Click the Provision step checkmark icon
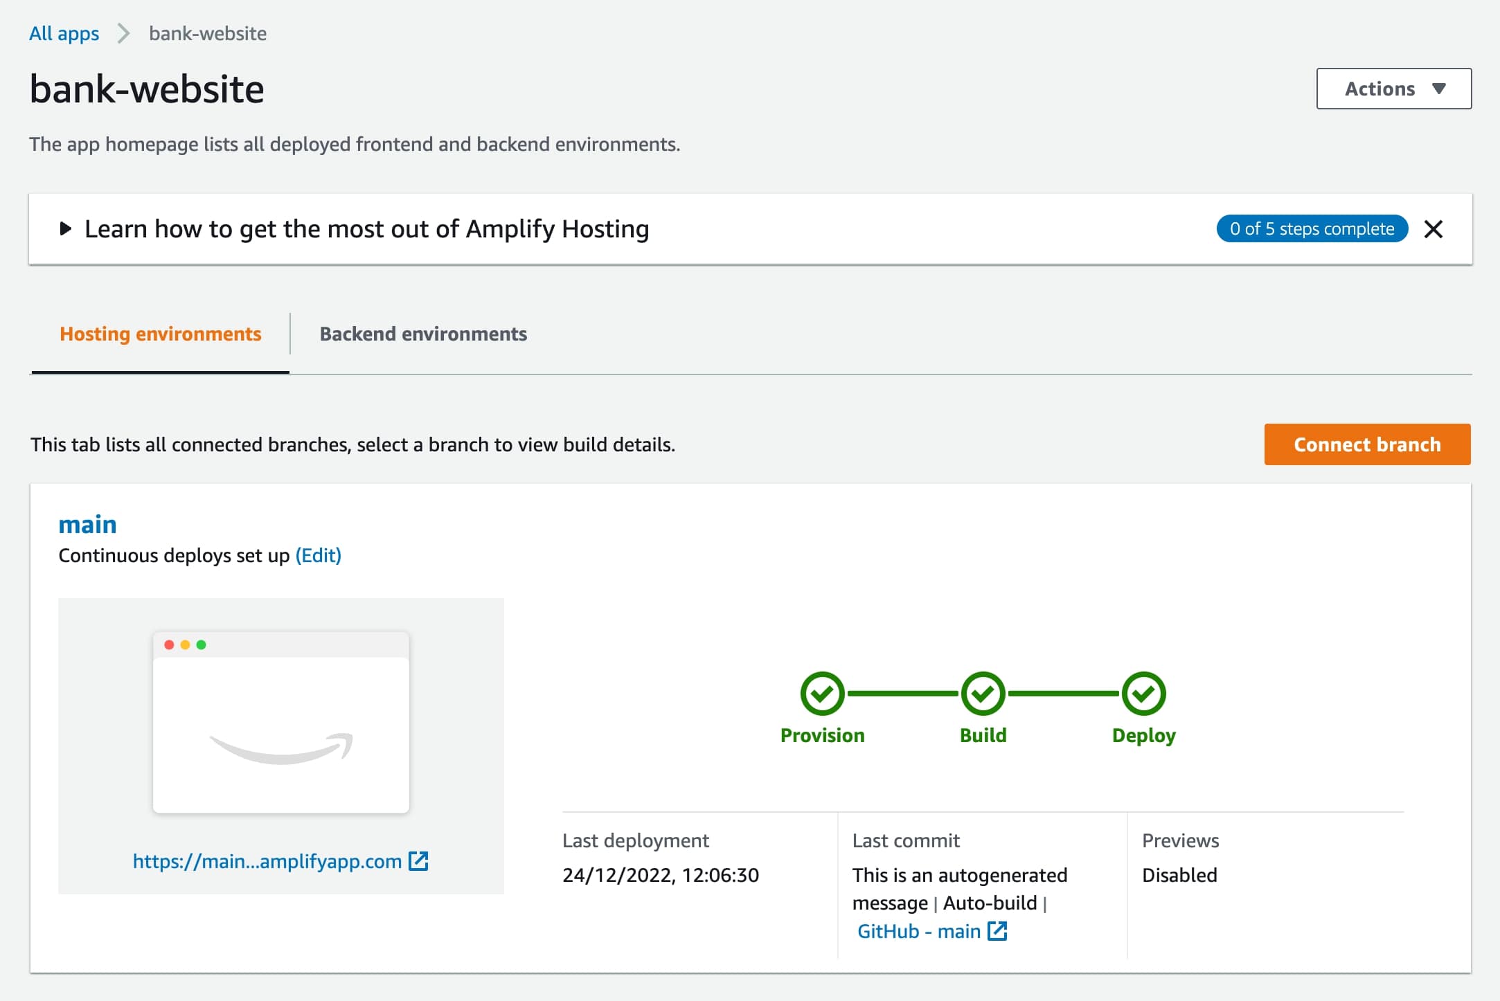Image resolution: width=1500 pixels, height=1001 pixels. tap(822, 693)
